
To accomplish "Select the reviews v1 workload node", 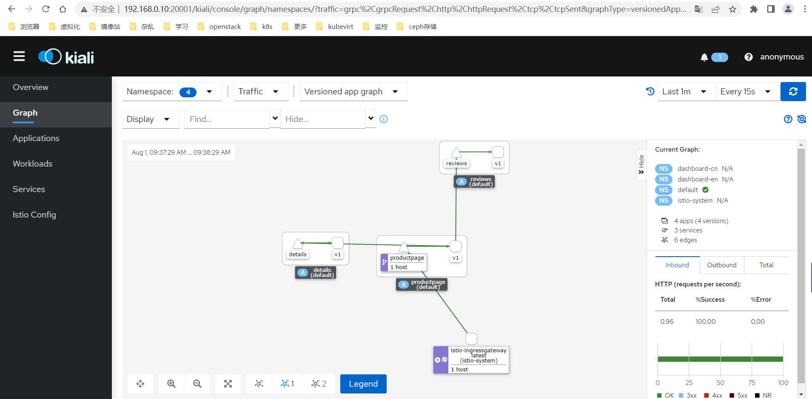I will click(498, 152).
